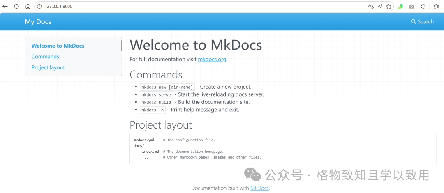The width and height of the screenshot is (444, 193).
Task: Click the My Docs site title
Action: tap(38, 21)
